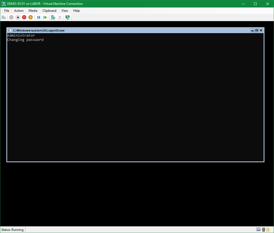The height and width of the screenshot is (233, 274).
Task: Click the padlock icon in status bar
Action: [268, 230]
